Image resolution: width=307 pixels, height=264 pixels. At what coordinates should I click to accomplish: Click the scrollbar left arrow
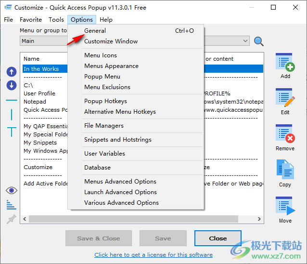[25, 219]
